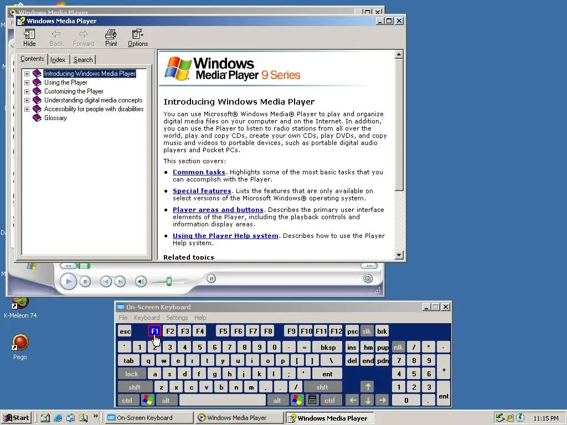Screen dimensions: 567x425
Task: Open Player areas and buttons link
Action: coord(218,210)
